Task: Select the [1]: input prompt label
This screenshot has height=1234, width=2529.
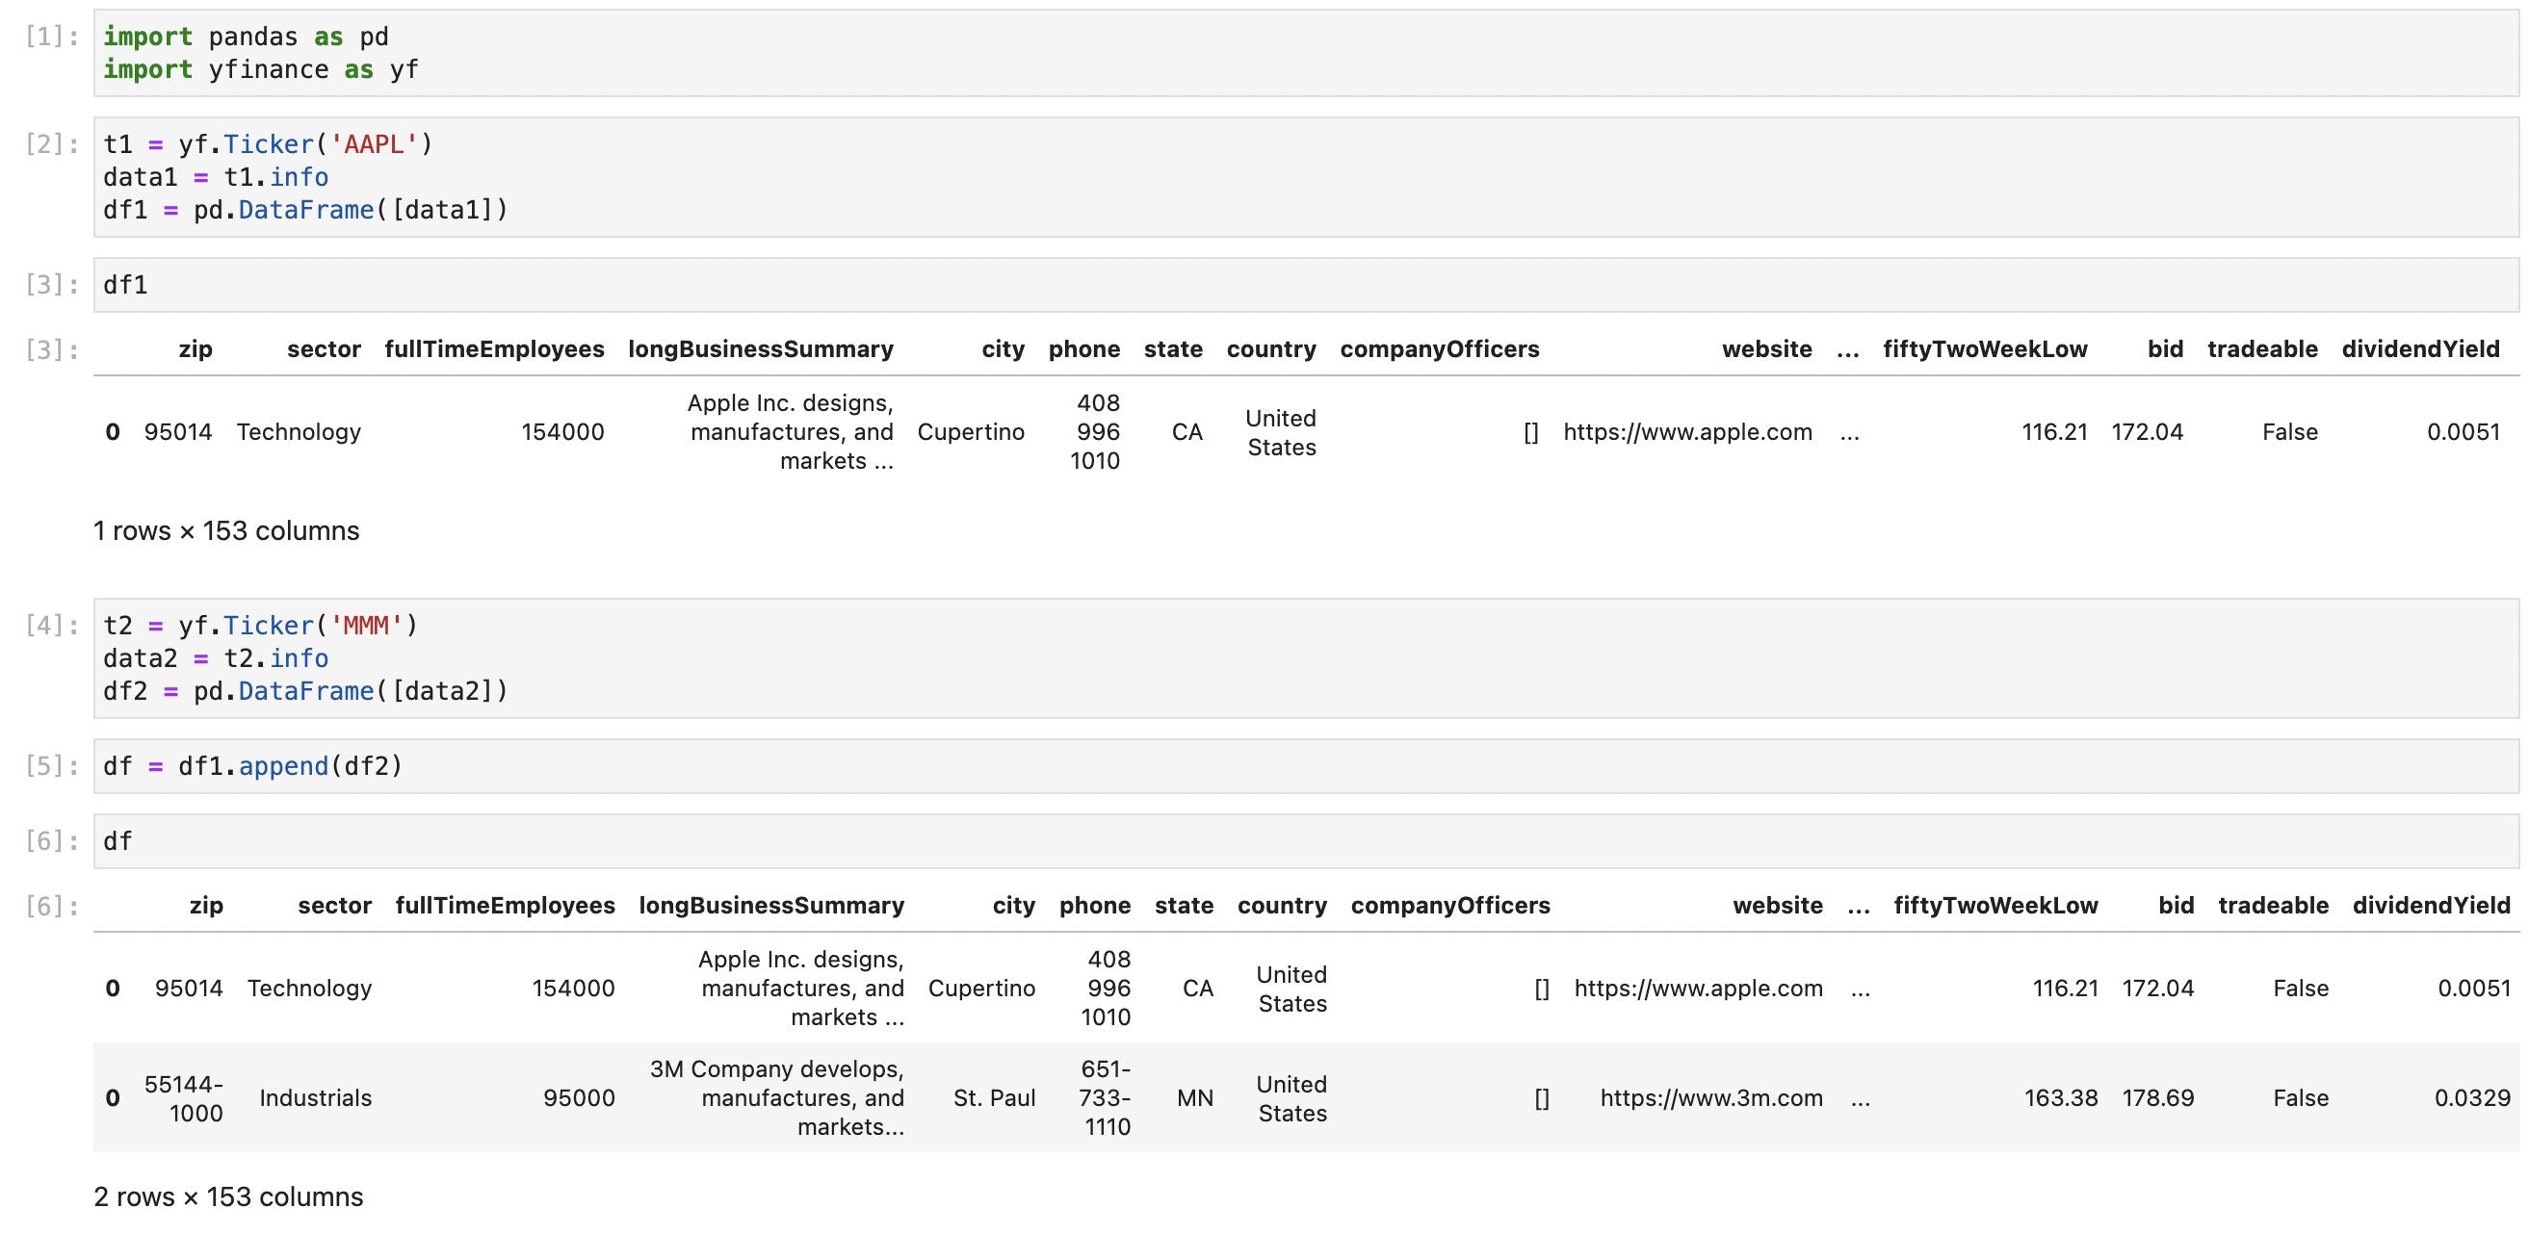Action: 51,37
